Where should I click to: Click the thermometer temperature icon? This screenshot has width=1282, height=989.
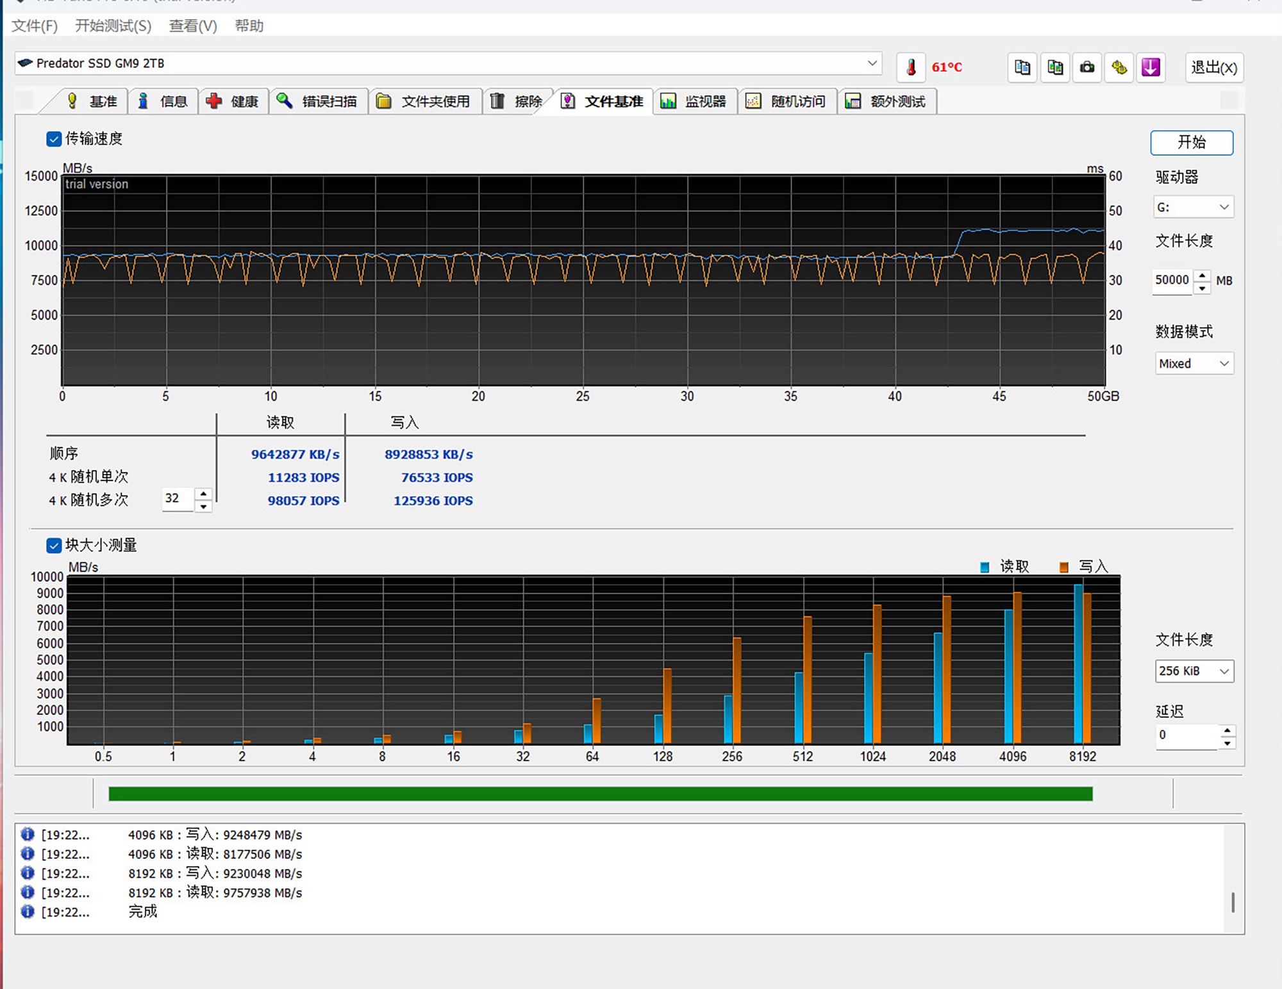click(911, 67)
